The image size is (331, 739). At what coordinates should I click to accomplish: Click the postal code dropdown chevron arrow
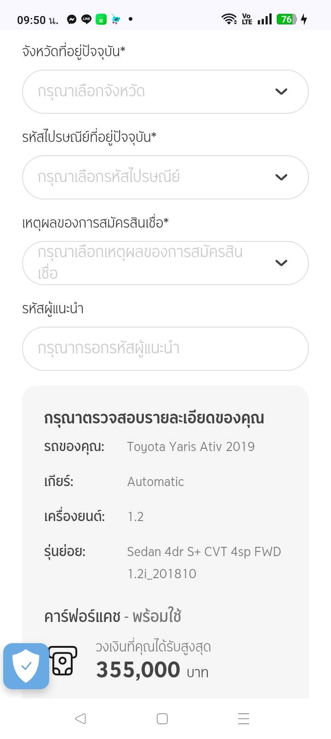click(281, 177)
